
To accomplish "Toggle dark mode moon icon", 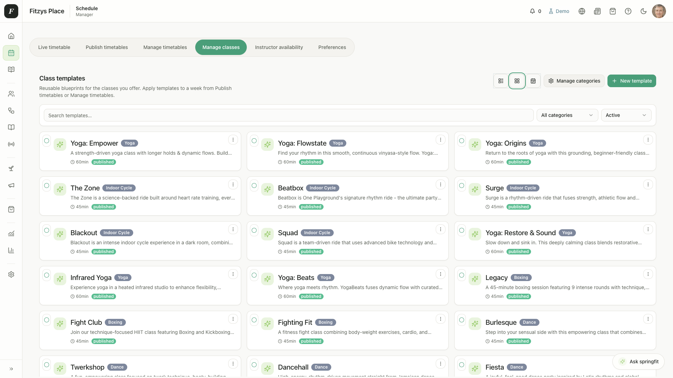I will point(644,11).
